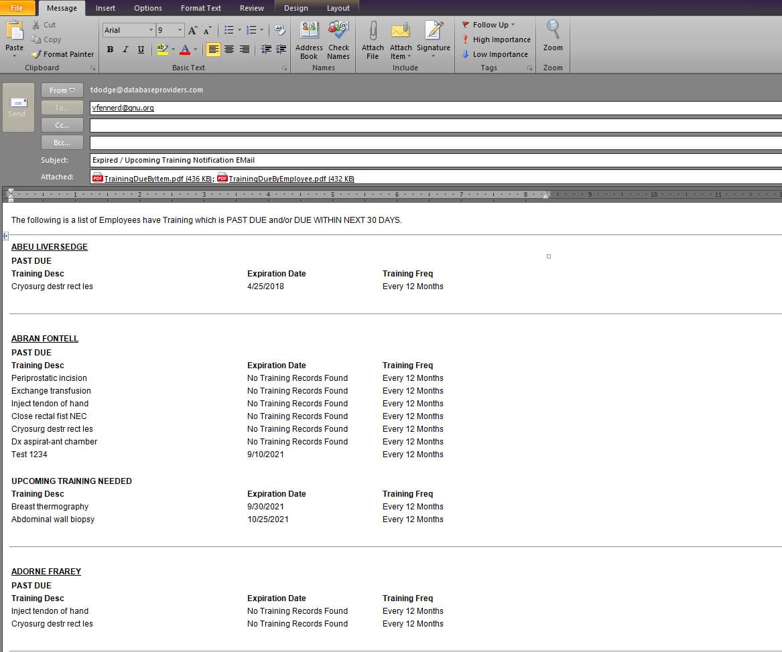Toggle bold formatting
The width and height of the screenshot is (782, 652).
pyautogui.click(x=110, y=50)
